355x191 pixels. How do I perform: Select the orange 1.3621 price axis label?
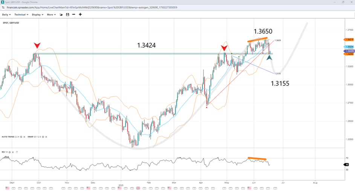tap(349, 39)
